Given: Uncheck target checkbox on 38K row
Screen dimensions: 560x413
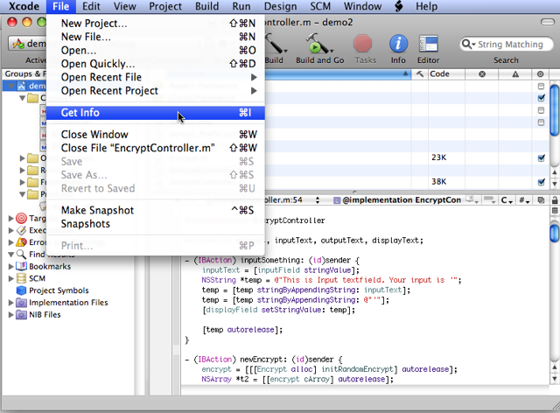Looking at the screenshot, I should [x=541, y=182].
